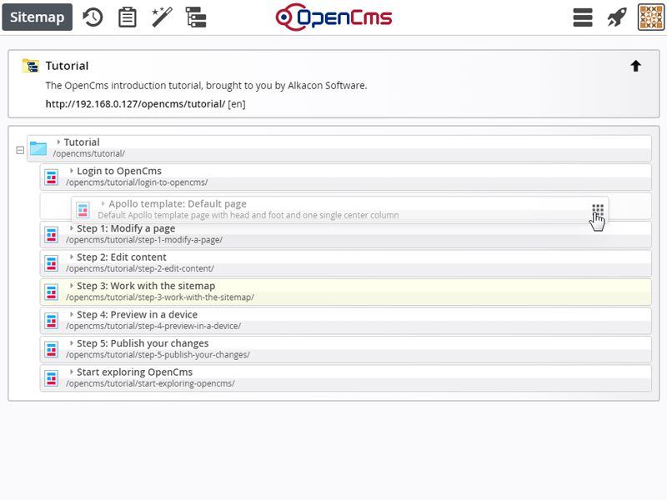Image resolution: width=667 pixels, height=500 pixels.
Task: Expand the arrow beside Step 5: Publish your changes
Action: tap(72, 343)
